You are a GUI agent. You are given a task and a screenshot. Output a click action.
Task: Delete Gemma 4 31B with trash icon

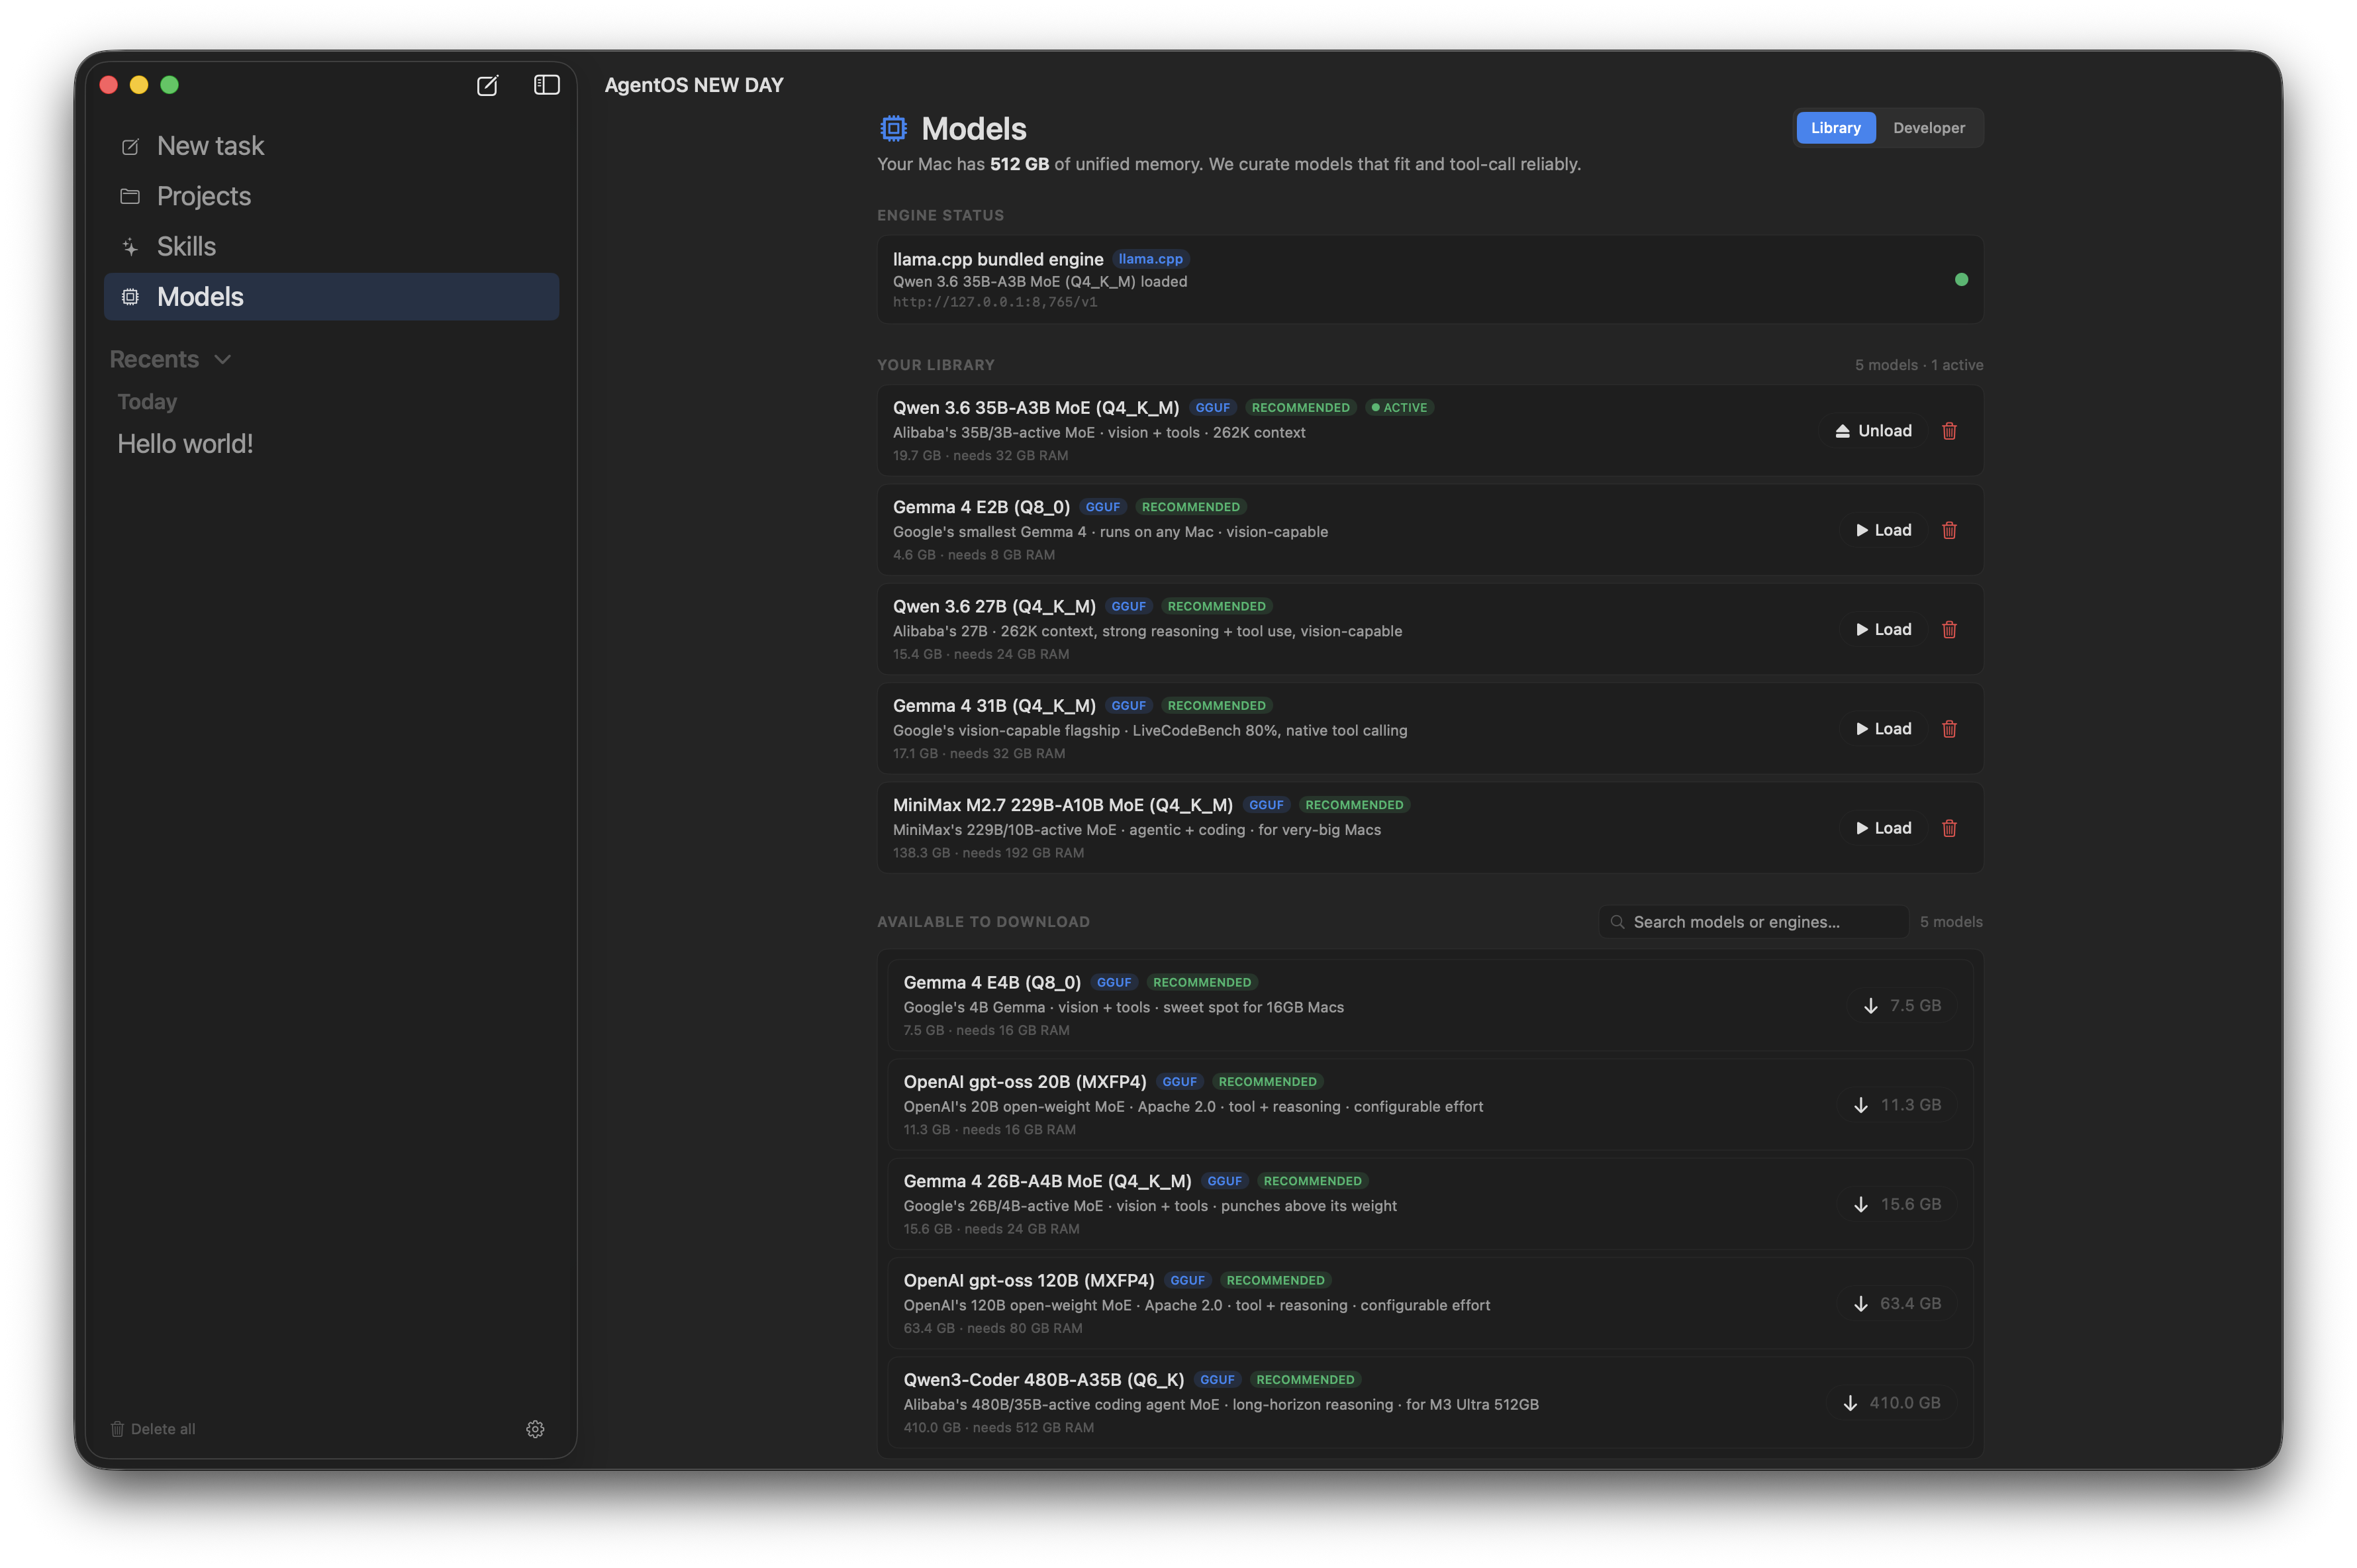point(1948,729)
